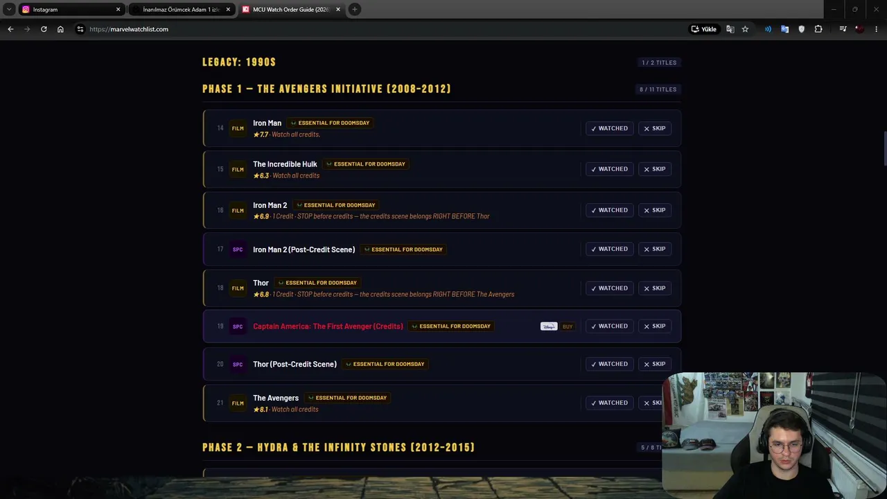This screenshot has width=887, height=499.
Task: Reload the marvelwatchlist page
Action: 44,29
